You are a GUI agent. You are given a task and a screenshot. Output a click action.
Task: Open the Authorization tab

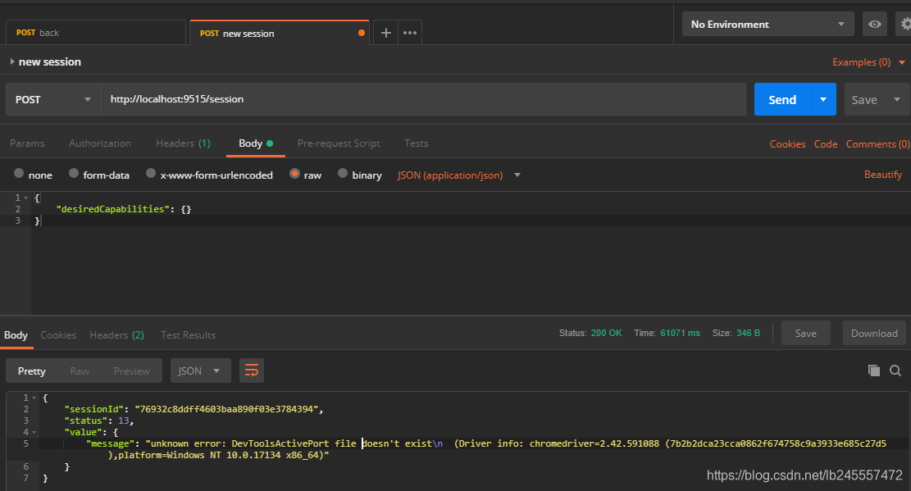[100, 143]
